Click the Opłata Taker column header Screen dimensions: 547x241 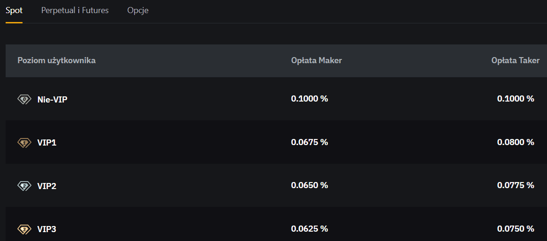coord(515,60)
